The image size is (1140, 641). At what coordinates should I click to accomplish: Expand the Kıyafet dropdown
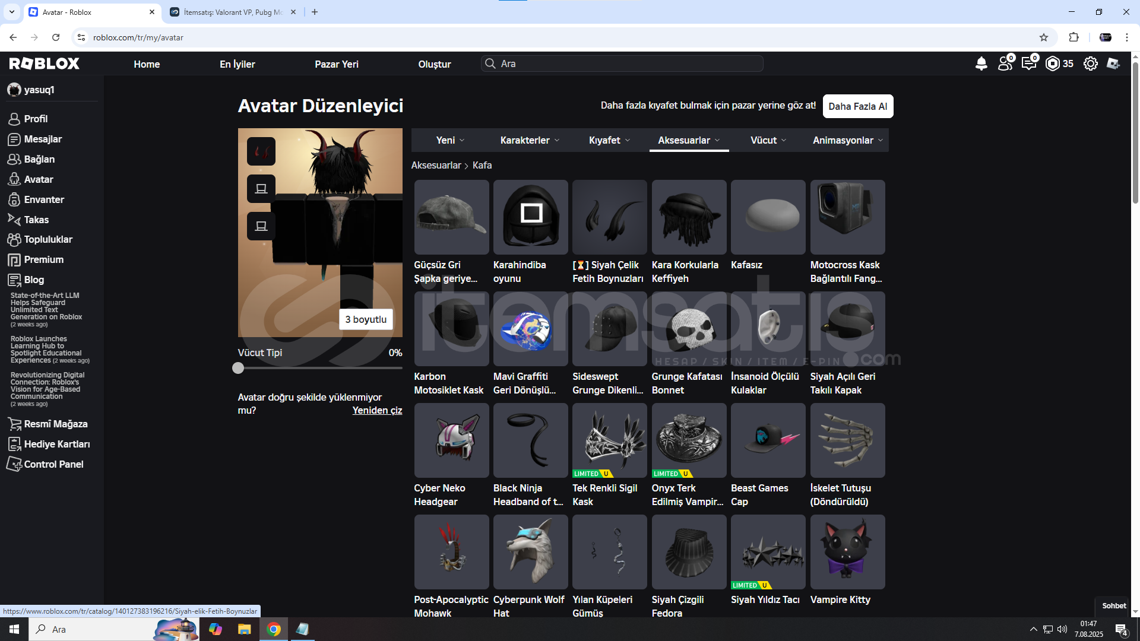609,140
